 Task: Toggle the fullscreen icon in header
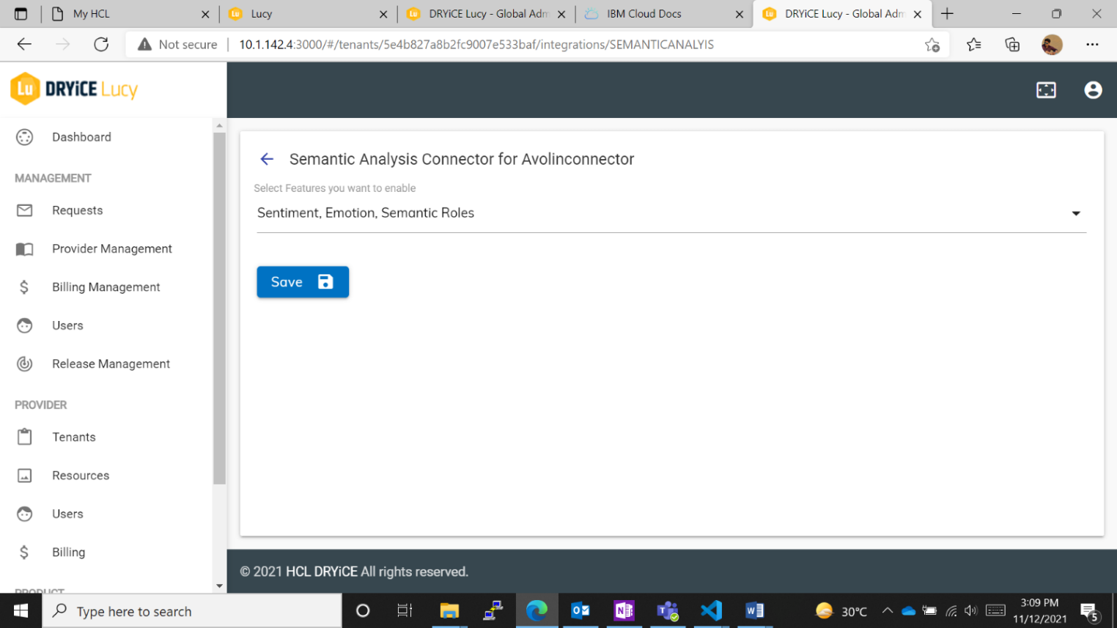(1046, 90)
